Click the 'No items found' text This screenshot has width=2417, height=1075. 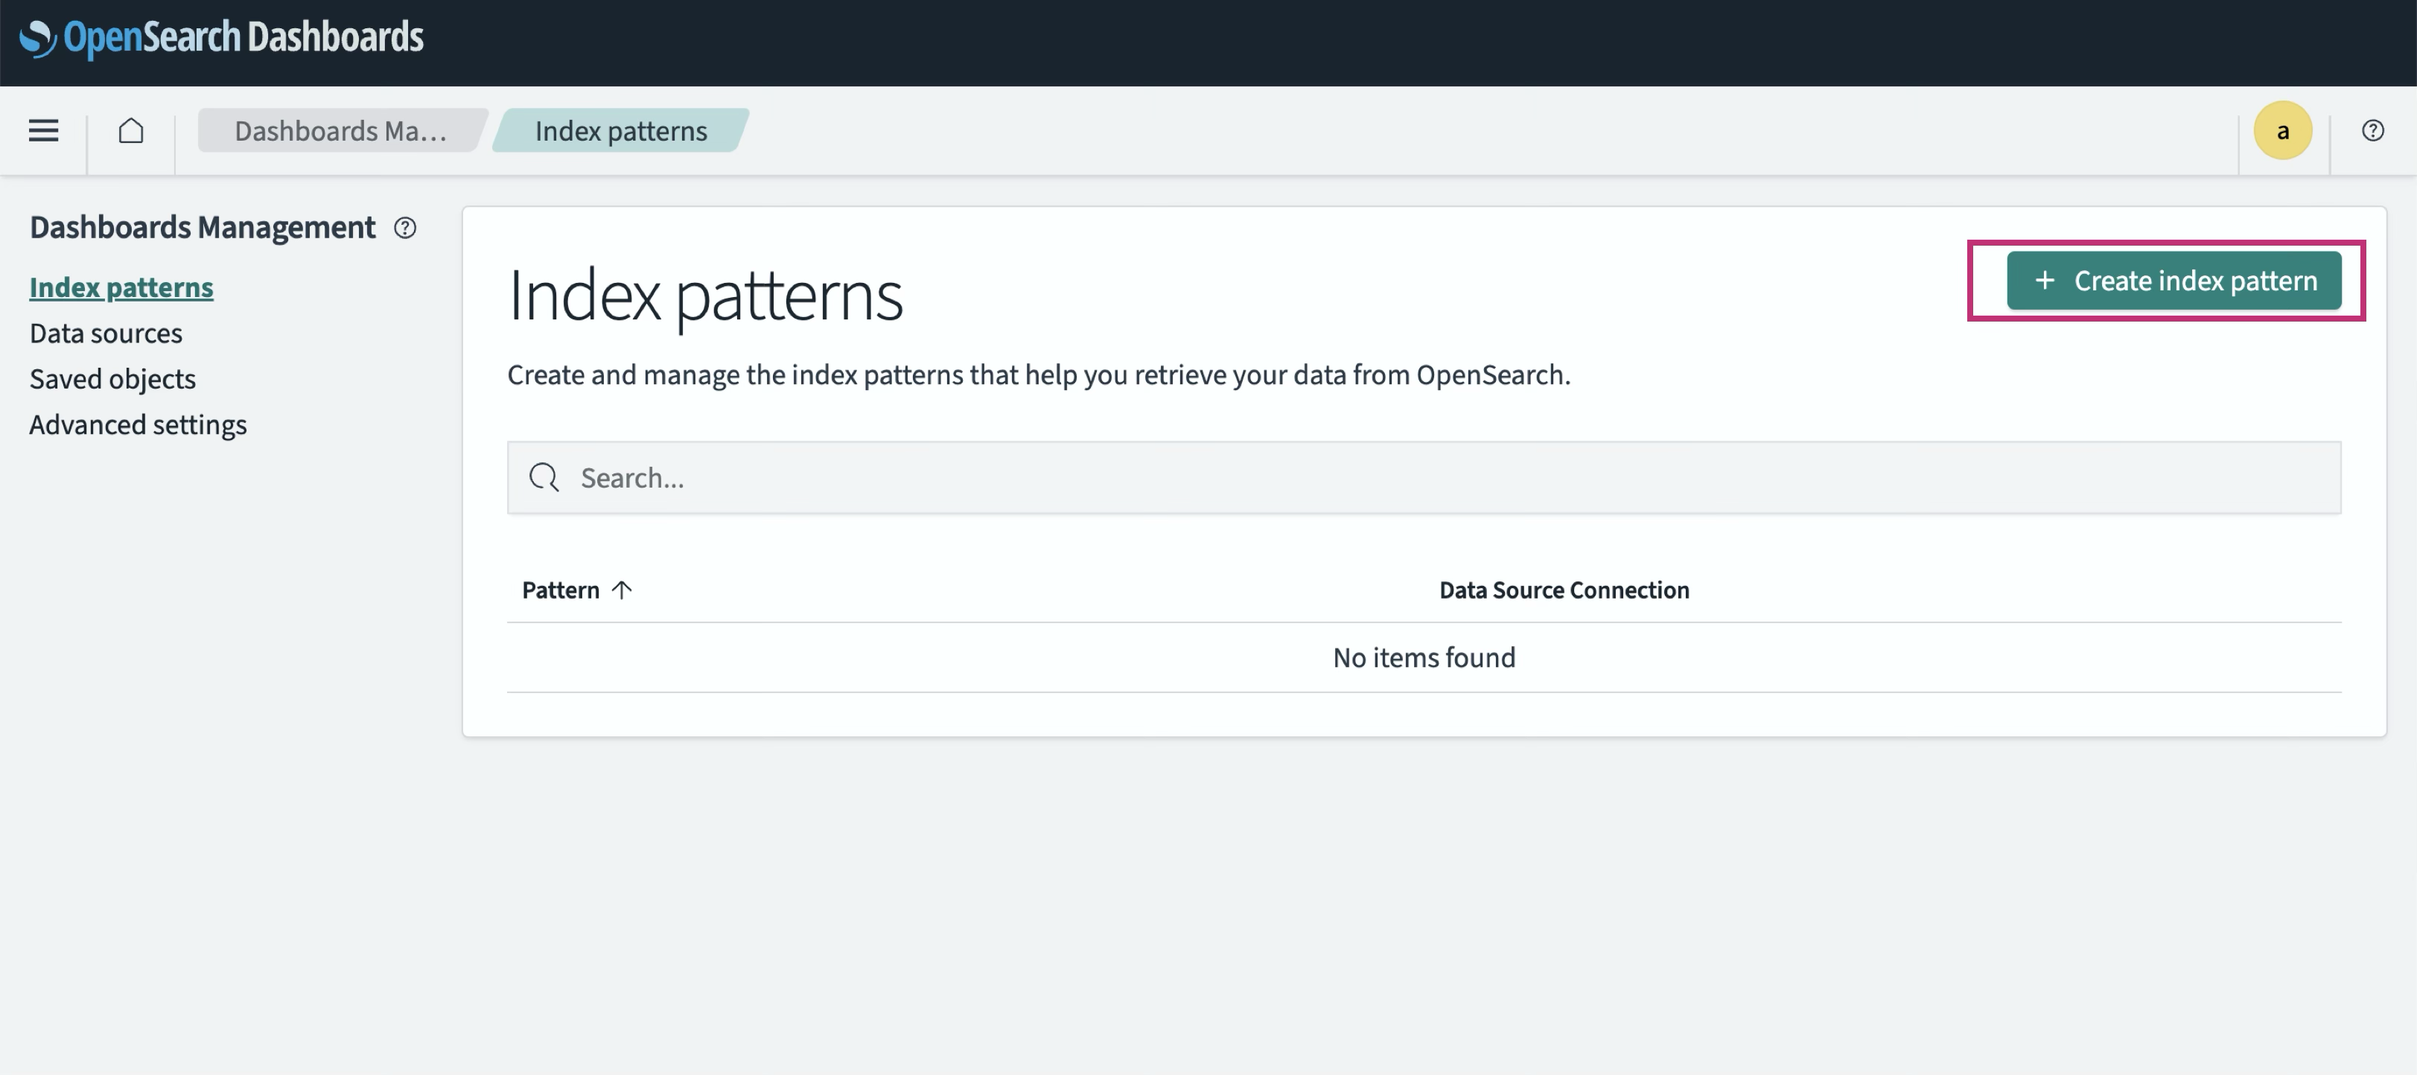1424,657
